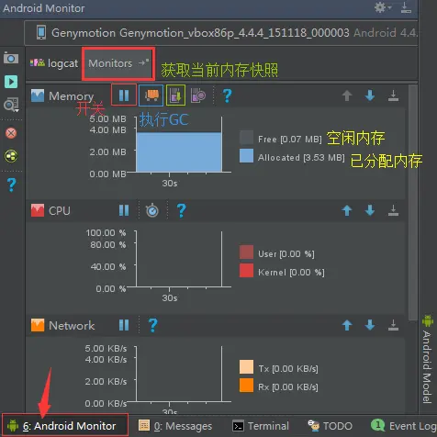Viewport: 437px width, 437px height.
Task: Open Memory monitor help
Action: [x=227, y=95]
